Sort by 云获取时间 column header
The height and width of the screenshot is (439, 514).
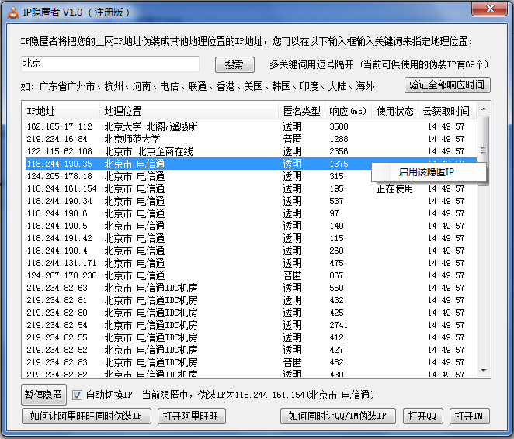point(447,111)
